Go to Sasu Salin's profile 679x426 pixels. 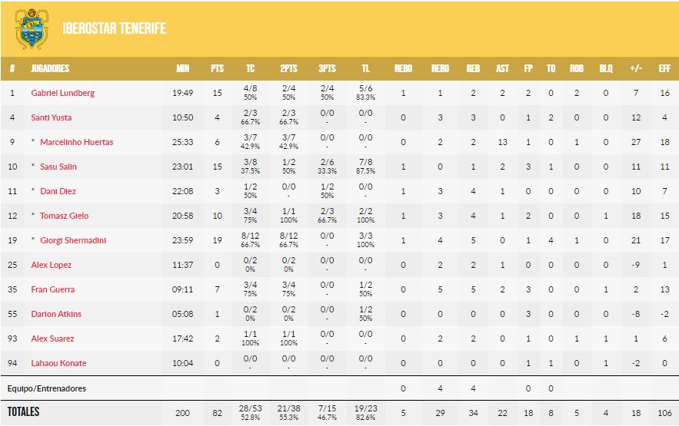(58, 167)
